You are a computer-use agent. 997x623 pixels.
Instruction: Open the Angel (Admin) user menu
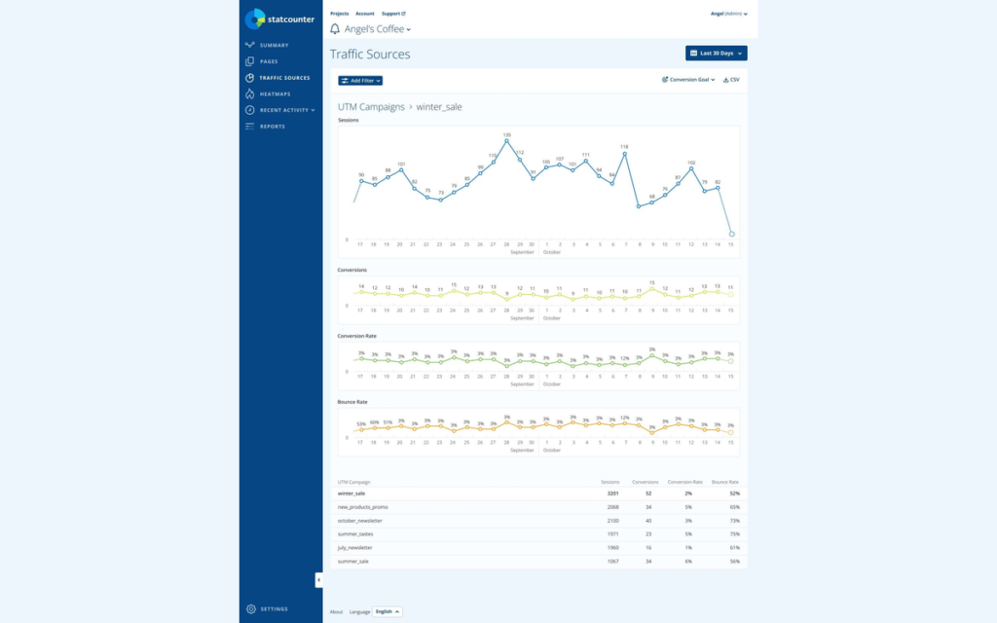click(728, 14)
